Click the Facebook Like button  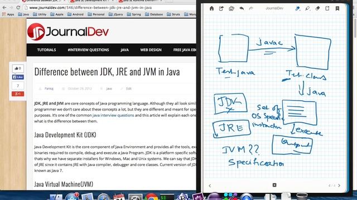click(x=18, y=77)
